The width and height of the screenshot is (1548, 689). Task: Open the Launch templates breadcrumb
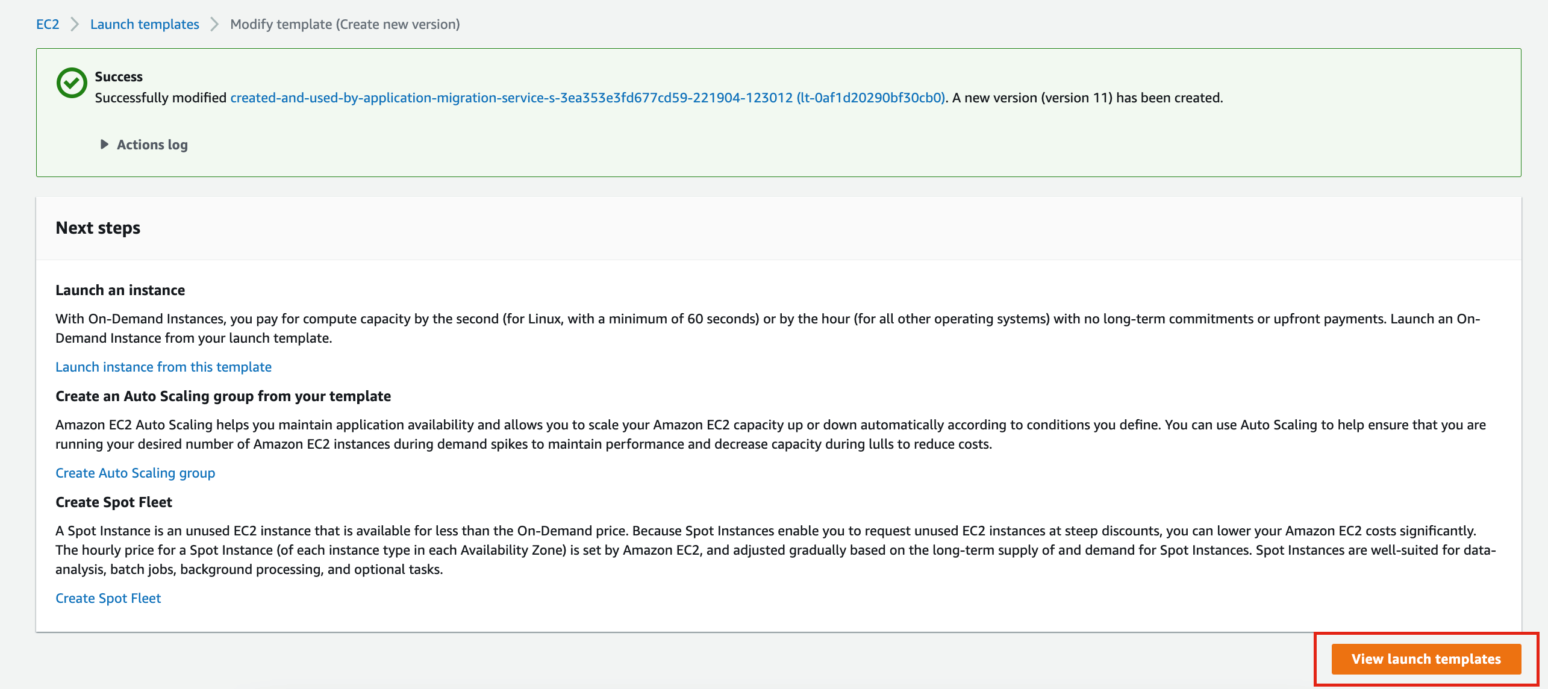tap(145, 24)
